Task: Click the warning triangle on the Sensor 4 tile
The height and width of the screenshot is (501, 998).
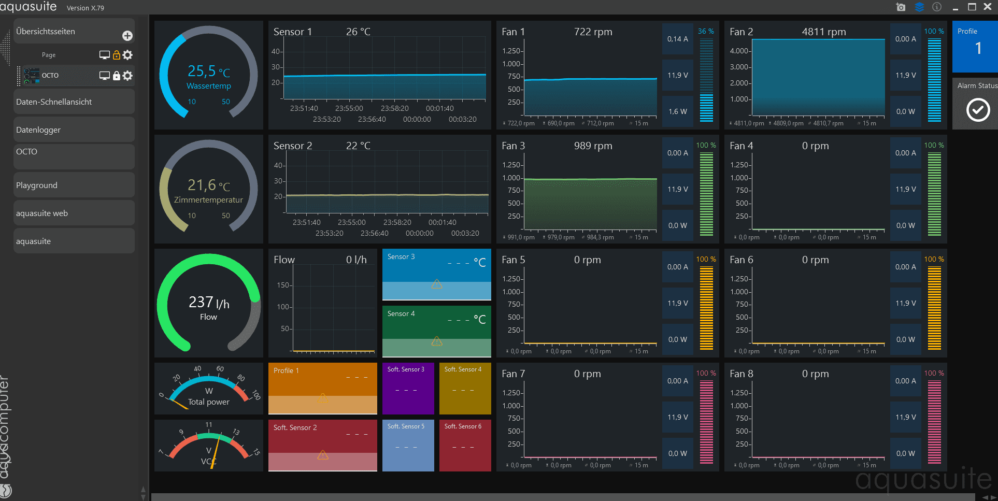Action: pyautogui.click(x=437, y=341)
